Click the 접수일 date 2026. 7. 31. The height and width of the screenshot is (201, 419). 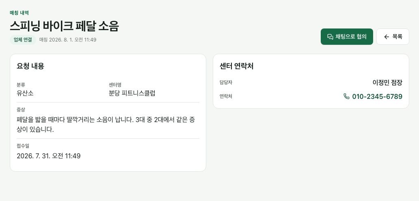coord(48,156)
